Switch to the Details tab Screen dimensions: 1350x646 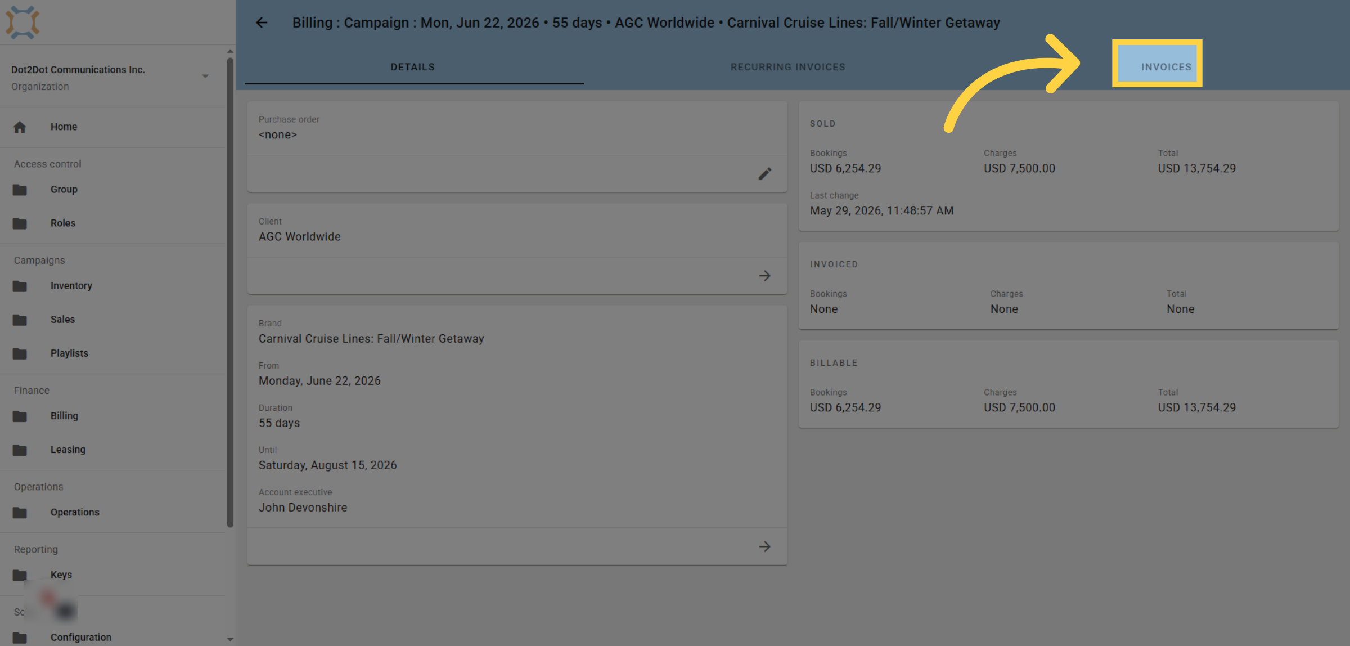(413, 67)
